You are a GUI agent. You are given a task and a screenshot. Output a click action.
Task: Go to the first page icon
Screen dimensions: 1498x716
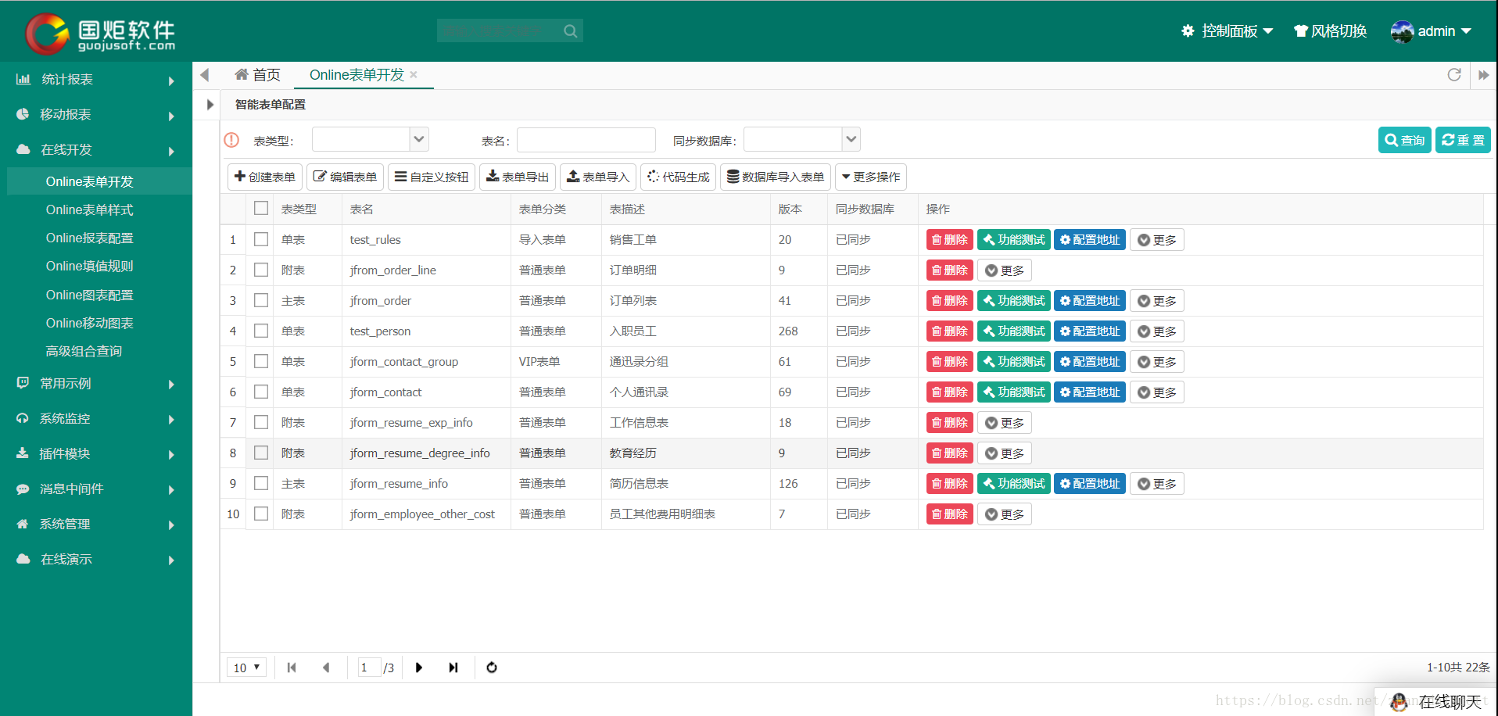point(292,668)
